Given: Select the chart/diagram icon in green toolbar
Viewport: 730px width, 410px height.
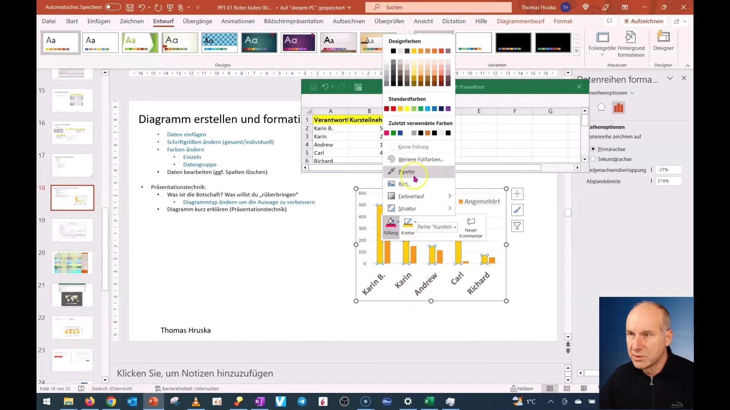Looking at the screenshot, I should 360,87.
